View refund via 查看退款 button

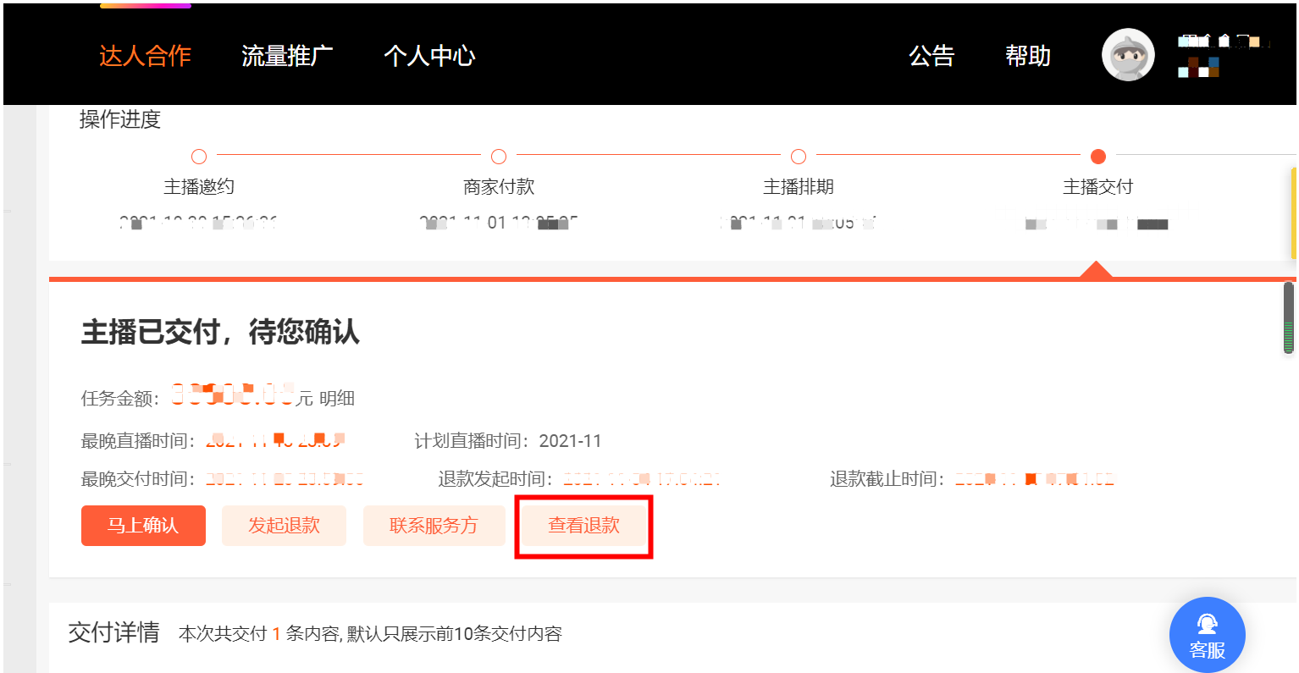pos(584,526)
